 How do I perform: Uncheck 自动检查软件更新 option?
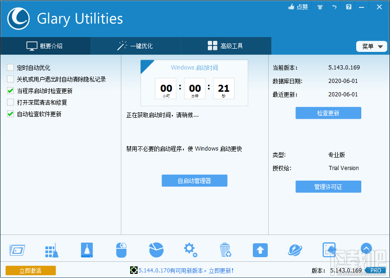(10, 114)
